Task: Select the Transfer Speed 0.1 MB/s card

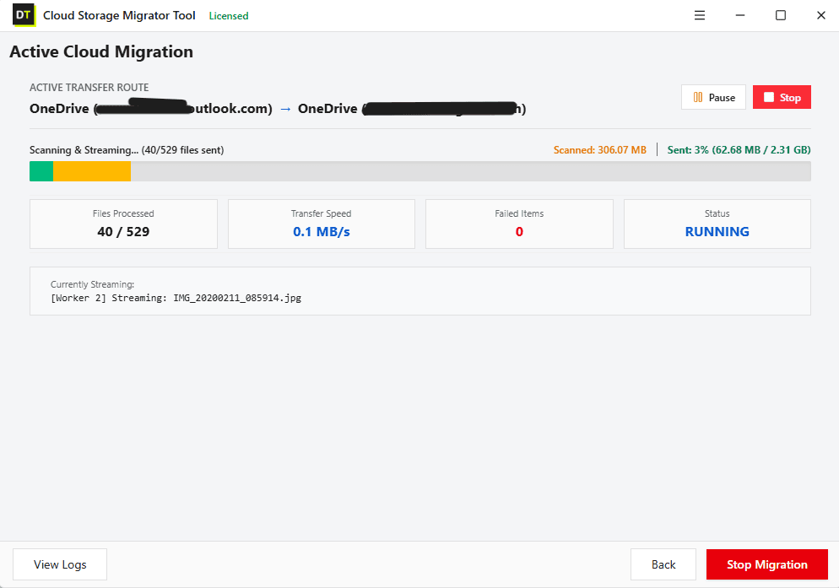Action: (322, 224)
